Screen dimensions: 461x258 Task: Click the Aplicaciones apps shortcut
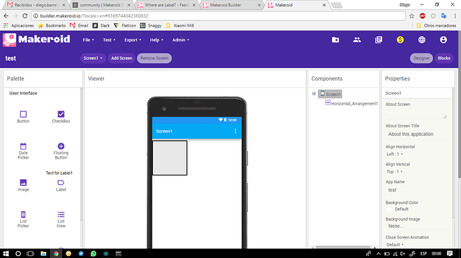(x=19, y=25)
